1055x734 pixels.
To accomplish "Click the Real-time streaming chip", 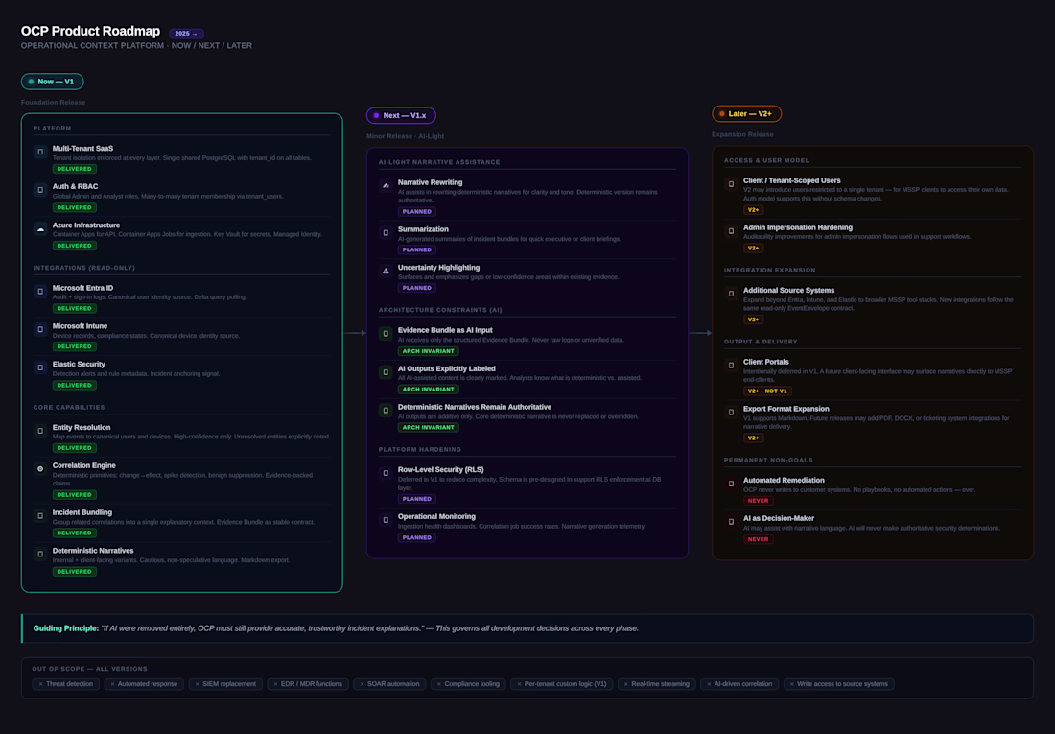I will pyautogui.click(x=657, y=684).
